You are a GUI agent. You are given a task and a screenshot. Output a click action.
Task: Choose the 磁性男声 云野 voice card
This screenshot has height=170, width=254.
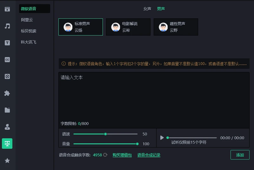tap(176, 27)
